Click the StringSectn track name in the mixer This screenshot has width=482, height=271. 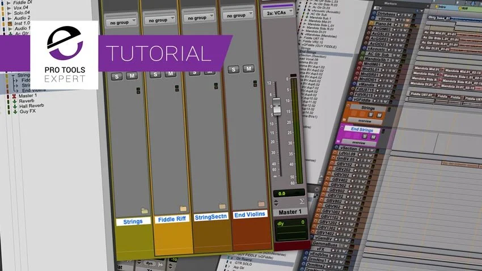(x=211, y=217)
